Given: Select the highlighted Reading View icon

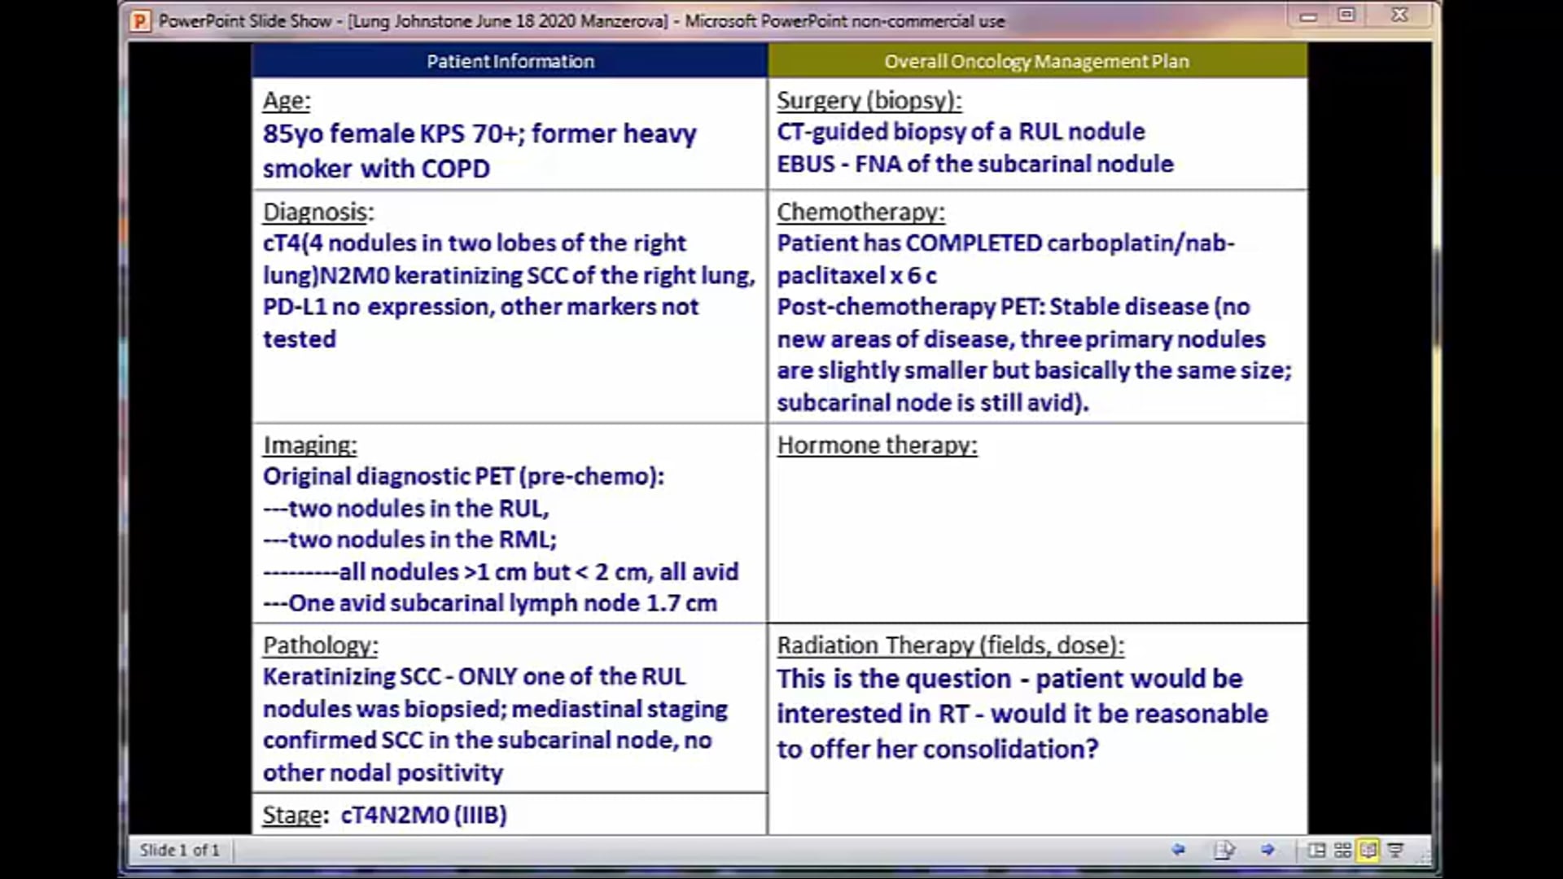Looking at the screenshot, I should [x=1368, y=849].
